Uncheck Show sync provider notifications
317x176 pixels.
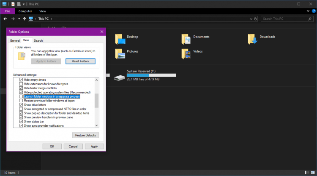pyautogui.click(x=21, y=125)
